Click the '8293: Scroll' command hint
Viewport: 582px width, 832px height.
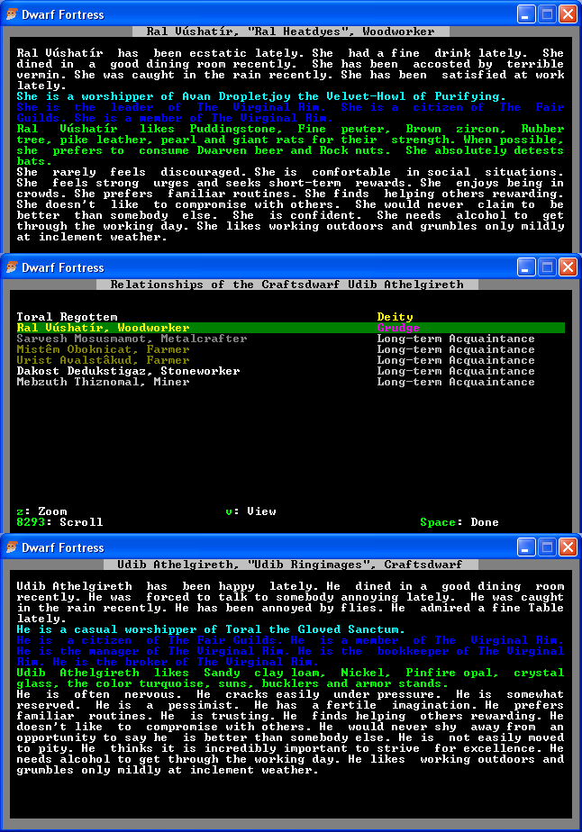click(59, 522)
